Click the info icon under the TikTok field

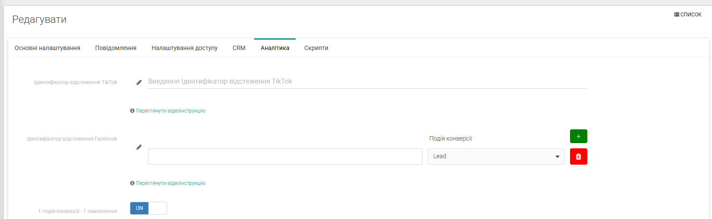(132, 111)
